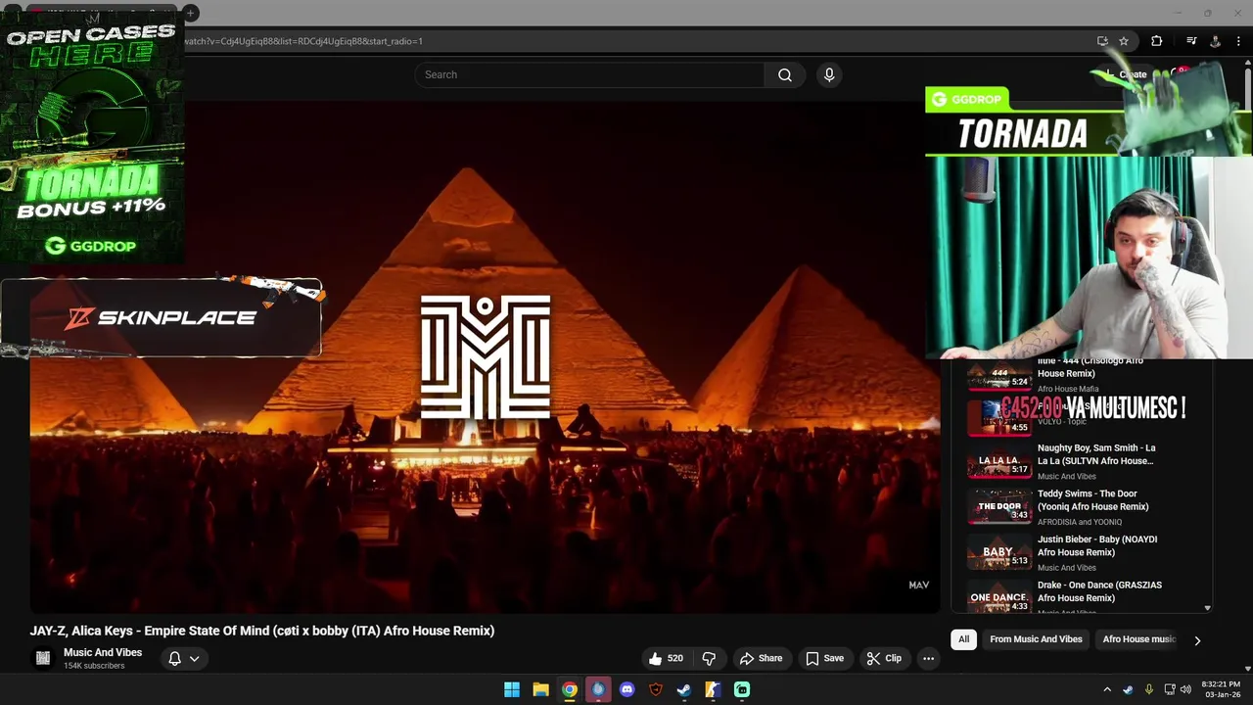1253x705 pixels.
Task: Open Discord from the taskbar
Action: pos(627,689)
